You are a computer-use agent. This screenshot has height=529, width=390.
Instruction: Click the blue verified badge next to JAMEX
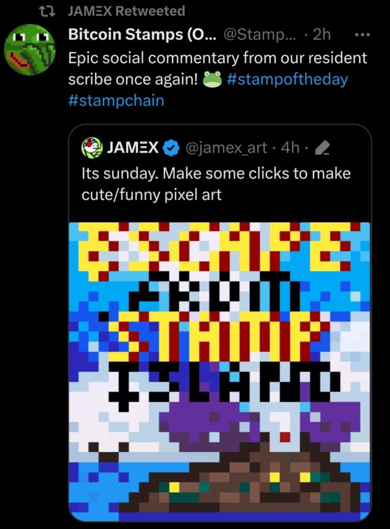coord(170,148)
